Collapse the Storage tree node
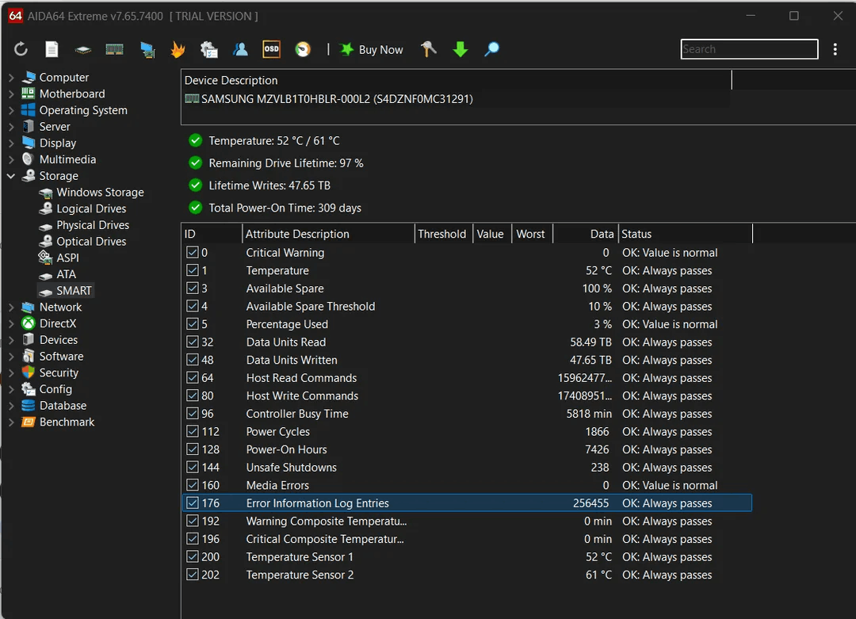Screen dimensions: 856x619 tap(11, 176)
